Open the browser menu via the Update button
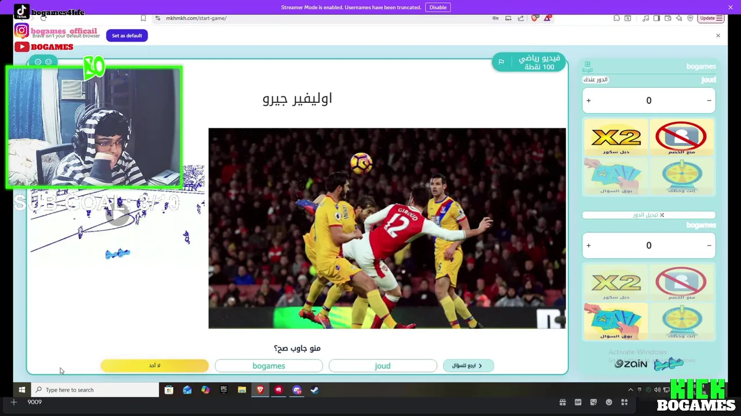741x416 pixels. (x=711, y=18)
